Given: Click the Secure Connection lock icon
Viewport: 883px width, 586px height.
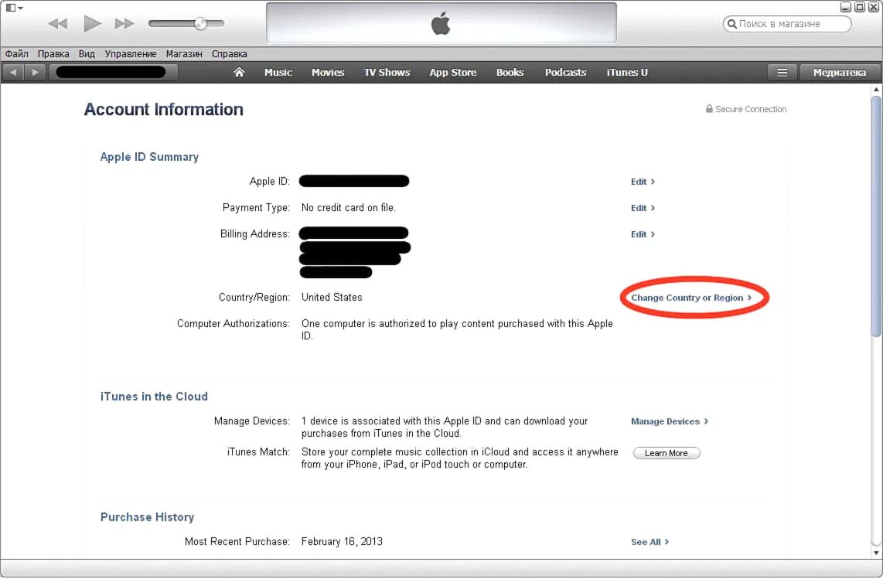Looking at the screenshot, I should pyautogui.click(x=709, y=109).
